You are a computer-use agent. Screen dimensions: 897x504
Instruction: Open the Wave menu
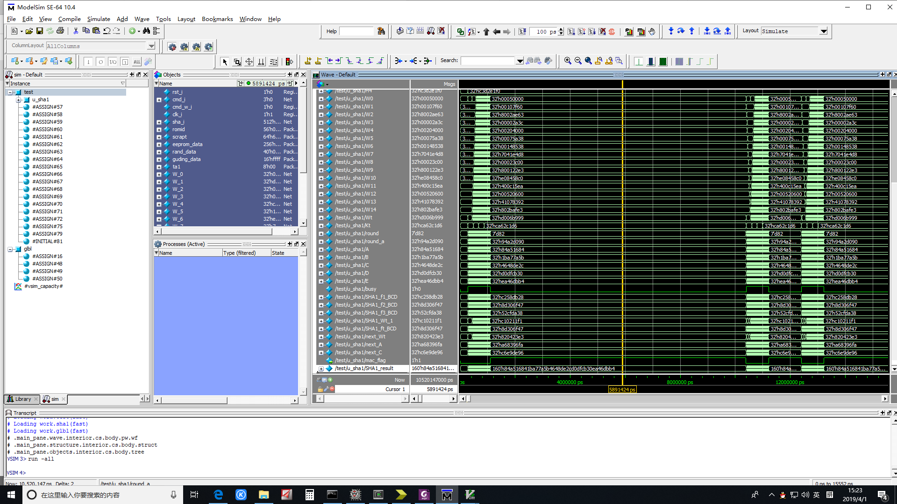coord(142,19)
